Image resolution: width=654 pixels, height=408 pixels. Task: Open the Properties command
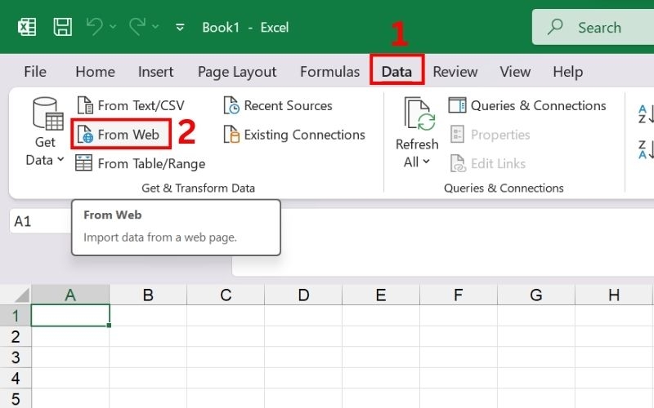[x=490, y=135]
